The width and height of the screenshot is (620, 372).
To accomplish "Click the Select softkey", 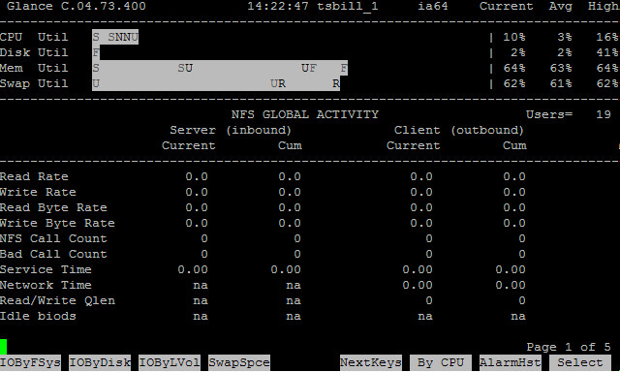I will pyautogui.click(x=580, y=362).
